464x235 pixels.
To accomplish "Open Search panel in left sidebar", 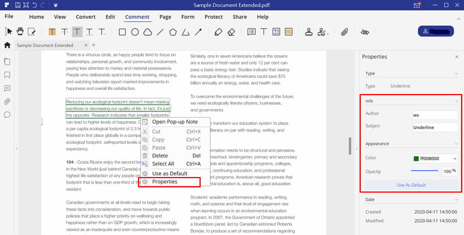I will click(x=7, y=115).
